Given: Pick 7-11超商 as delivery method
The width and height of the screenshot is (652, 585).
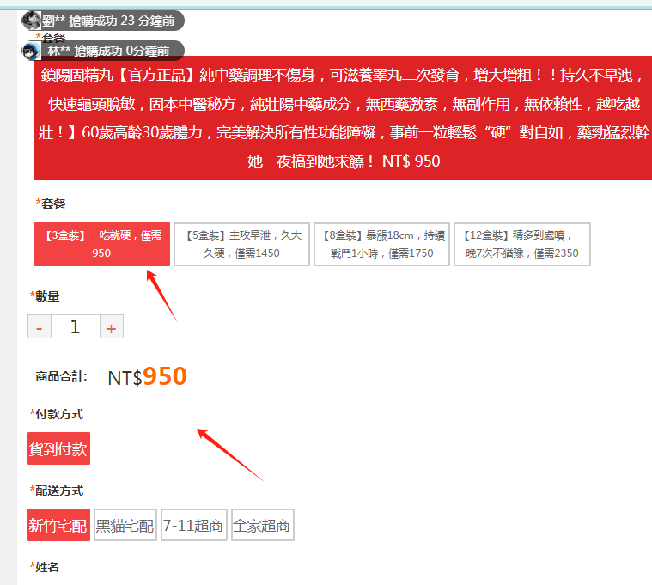Looking at the screenshot, I should coord(193,526).
